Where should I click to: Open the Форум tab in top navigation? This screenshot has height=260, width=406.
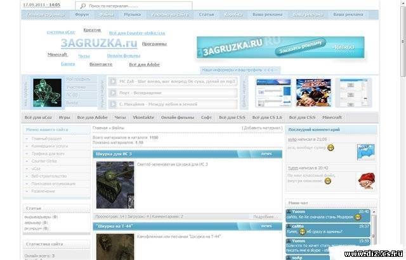(81, 13)
